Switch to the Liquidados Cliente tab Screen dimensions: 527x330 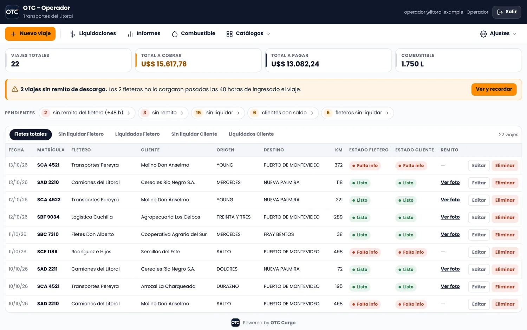pyautogui.click(x=251, y=134)
